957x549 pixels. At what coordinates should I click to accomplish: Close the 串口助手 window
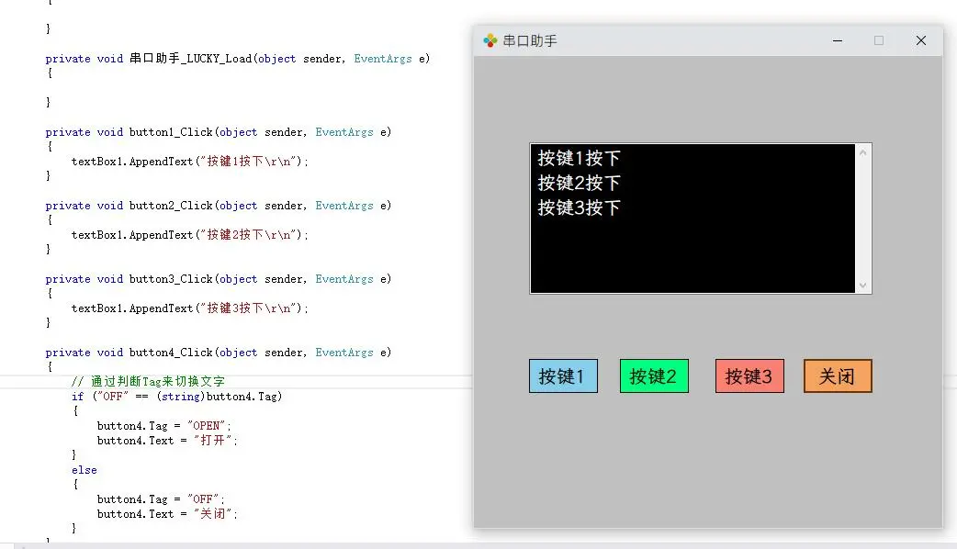pos(921,40)
